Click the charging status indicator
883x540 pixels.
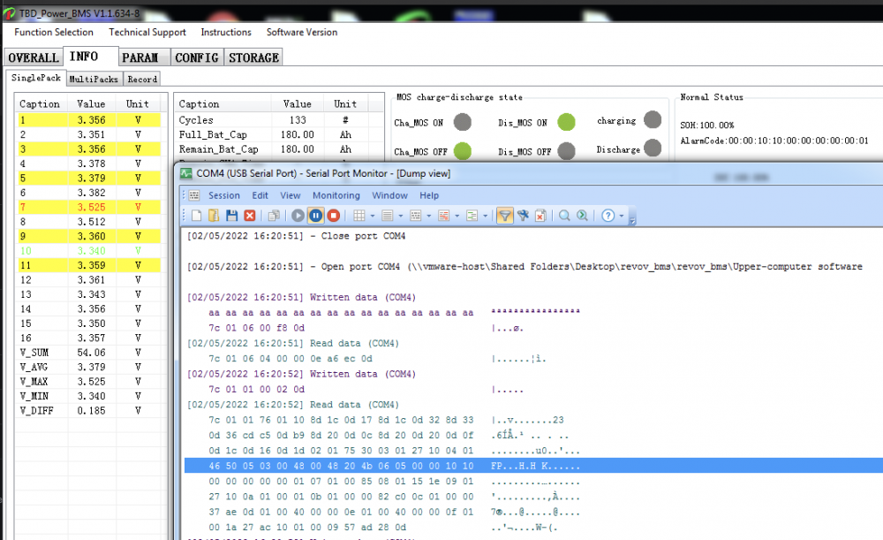[x=653, y=119]
